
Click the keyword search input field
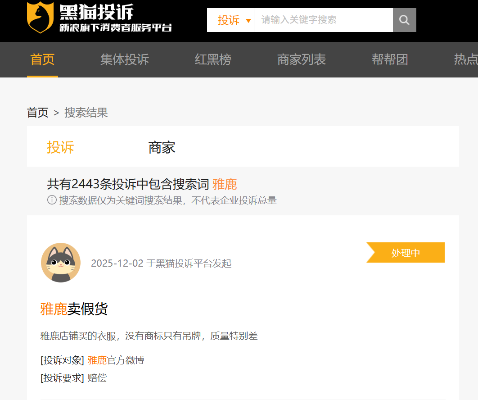[x=323, y=20]
